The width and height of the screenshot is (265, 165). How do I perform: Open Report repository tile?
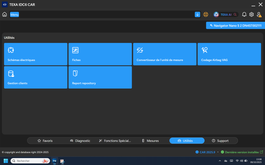[x=100, y=77]
